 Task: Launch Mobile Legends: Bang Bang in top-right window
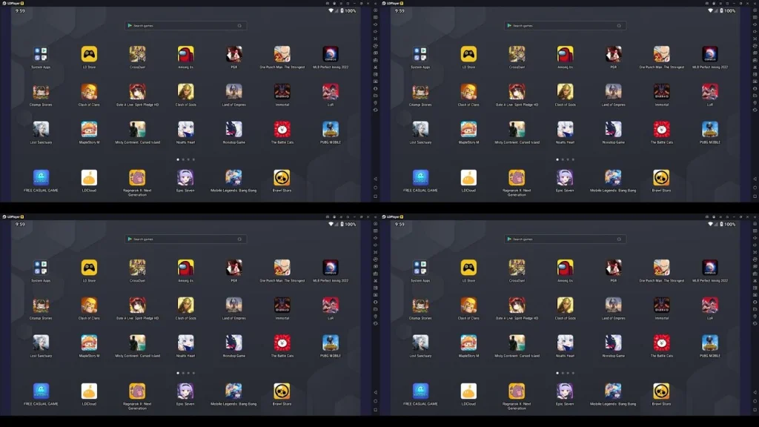click(613, 178)
